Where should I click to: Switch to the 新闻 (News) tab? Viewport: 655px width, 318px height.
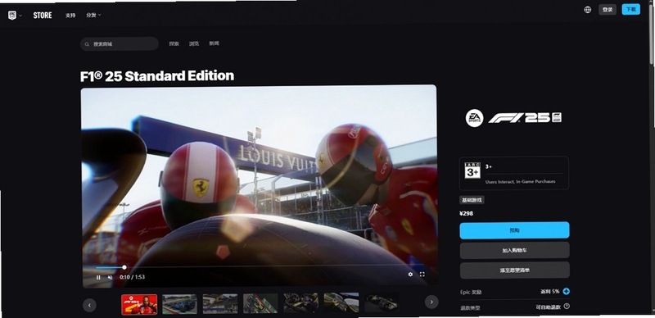[x=214, y=43]
